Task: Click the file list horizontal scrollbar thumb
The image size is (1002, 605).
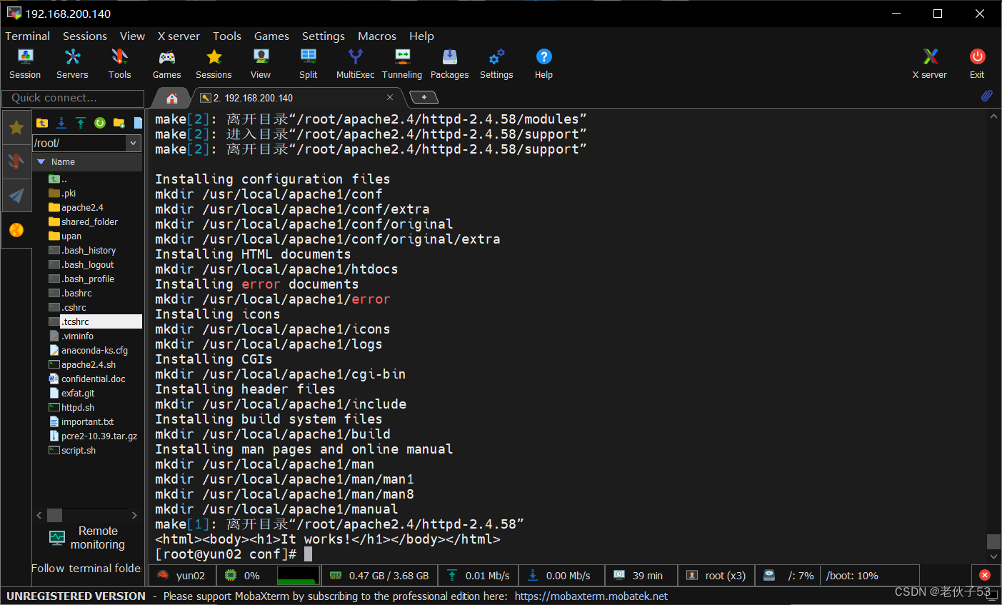Action: pos(54,515)
